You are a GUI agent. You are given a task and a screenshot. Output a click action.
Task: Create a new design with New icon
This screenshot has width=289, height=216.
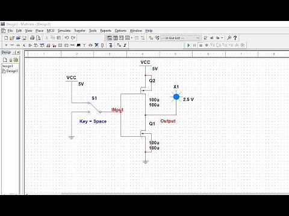(6, 38)
